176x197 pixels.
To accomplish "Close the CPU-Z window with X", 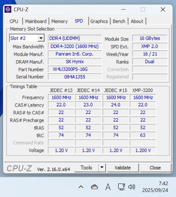I will pos(163,9).
